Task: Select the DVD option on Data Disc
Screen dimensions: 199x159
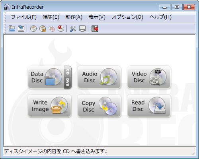Action: (68, 83)
